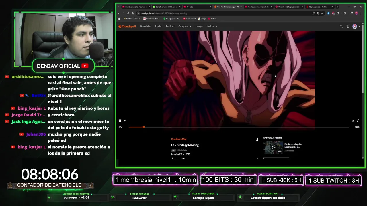Go forward in browser history

coord(124,13)
